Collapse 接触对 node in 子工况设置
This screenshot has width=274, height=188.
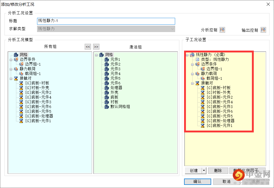[192, 83]
